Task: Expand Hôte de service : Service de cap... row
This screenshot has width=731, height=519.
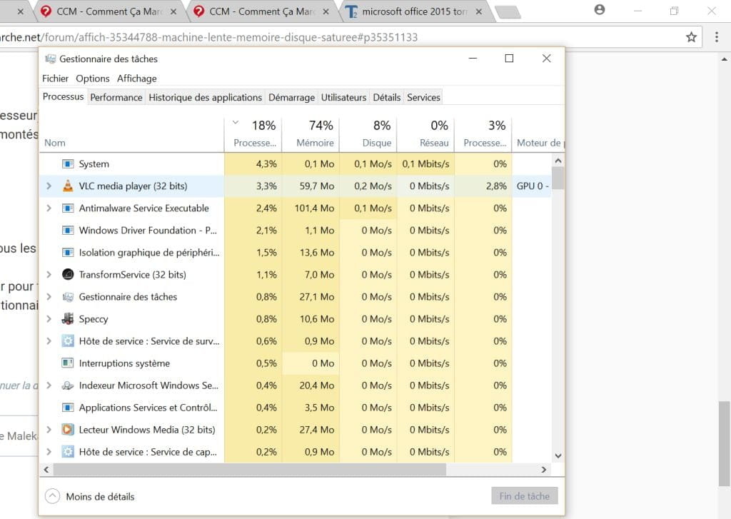Action: (49, 452)
